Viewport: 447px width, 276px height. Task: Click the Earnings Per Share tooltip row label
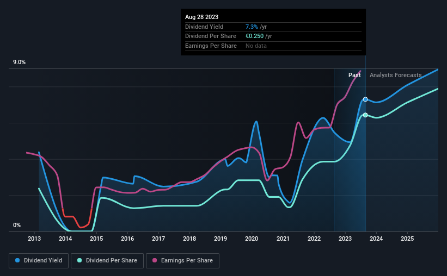point(211,46)
